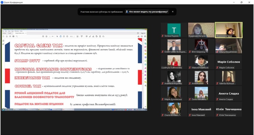Collapse the Acrobat right tools pane arrow
This screenshot has height=135, width=254.
click(x=143, y=73)
